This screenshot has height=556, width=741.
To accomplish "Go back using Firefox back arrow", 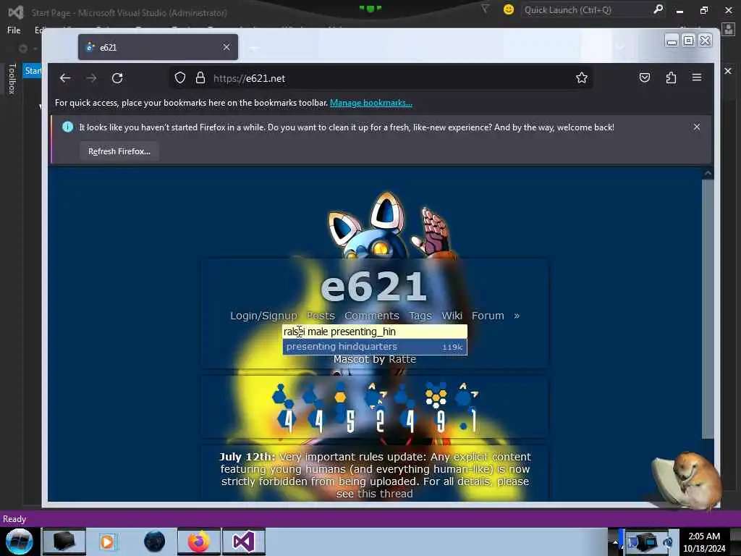I will [x=64, y=78].
